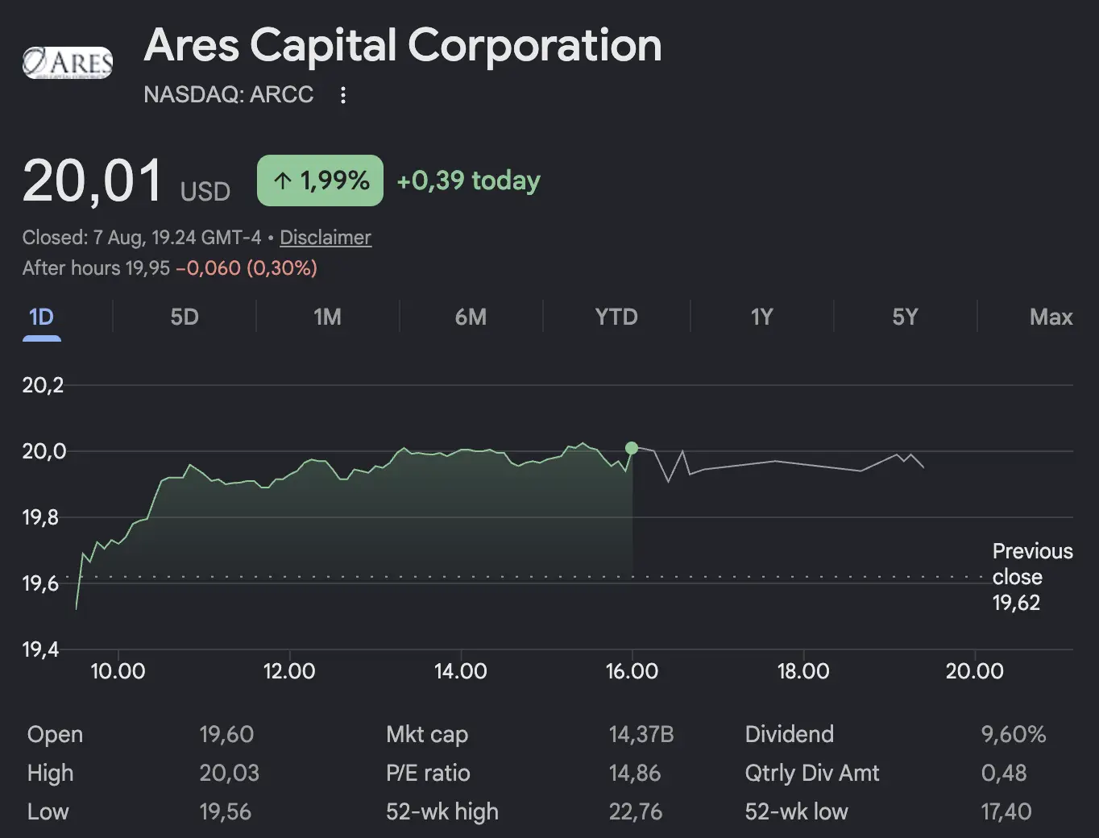The height and width of the screenshot is (838, 1099).
Task: Click the green up-arrow 1,99% badge
Action: [x=320, y=180]
